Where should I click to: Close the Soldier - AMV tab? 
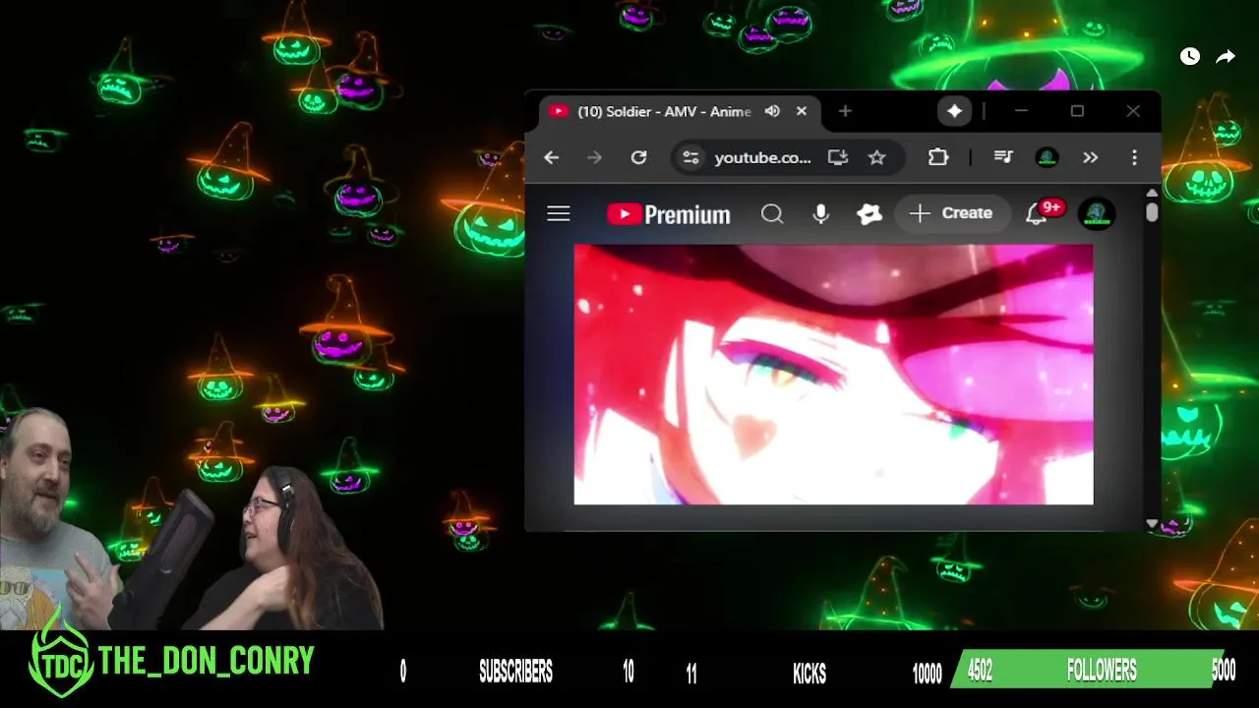coord(802,111)
